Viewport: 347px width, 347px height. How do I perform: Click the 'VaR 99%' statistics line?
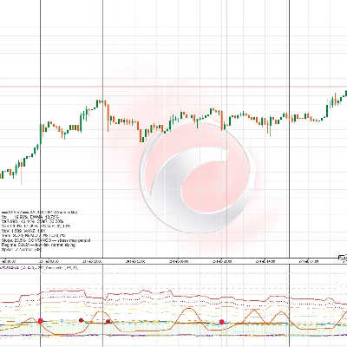(x=33, y=221)
